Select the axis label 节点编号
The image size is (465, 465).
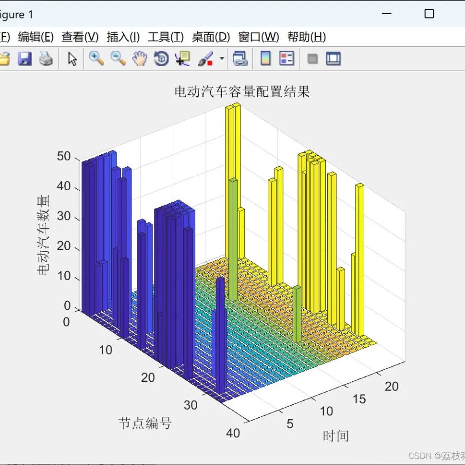click(x=145, y=423)
